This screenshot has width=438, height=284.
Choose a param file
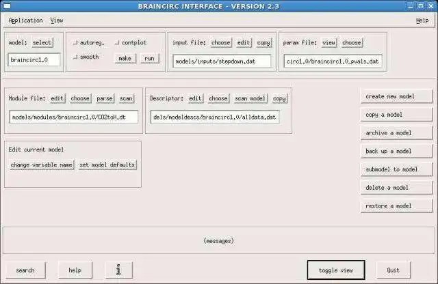(352, 42)
